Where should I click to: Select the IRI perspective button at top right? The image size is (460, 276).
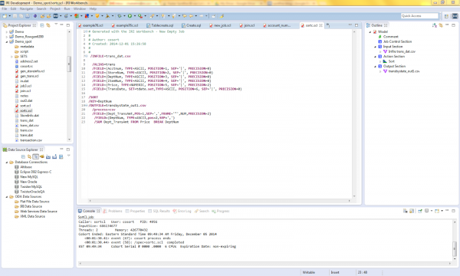[455, 16]
